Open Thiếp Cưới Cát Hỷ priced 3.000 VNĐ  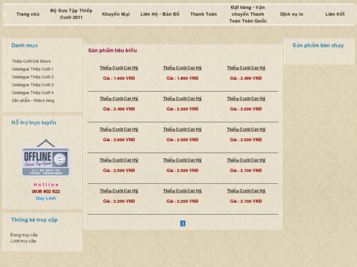119,129
